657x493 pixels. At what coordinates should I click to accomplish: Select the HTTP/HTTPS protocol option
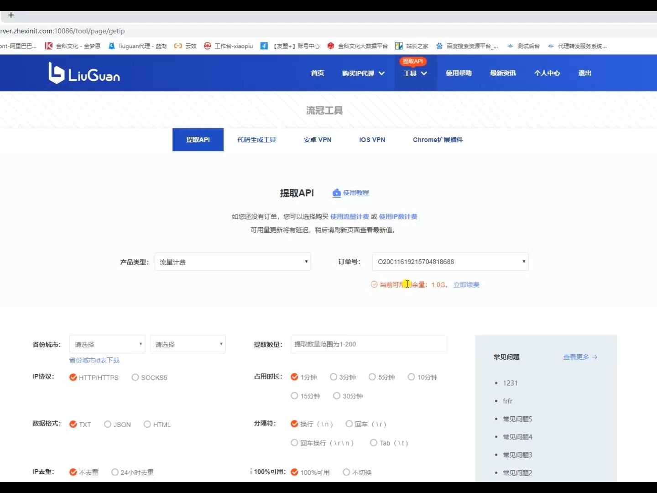94,378
